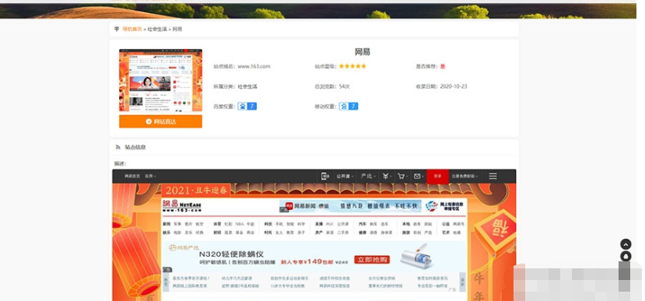Click the scroll-to-top arrow button
This screenshot has width=645, height=301.
coord(626,244)
